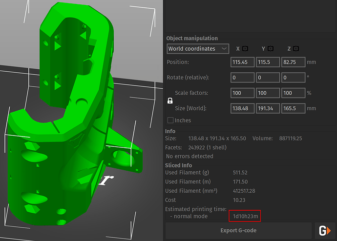This screenshot has height=241, width=337.
Task: Click the X axis mirror icon
Action: tap(245, 49)
